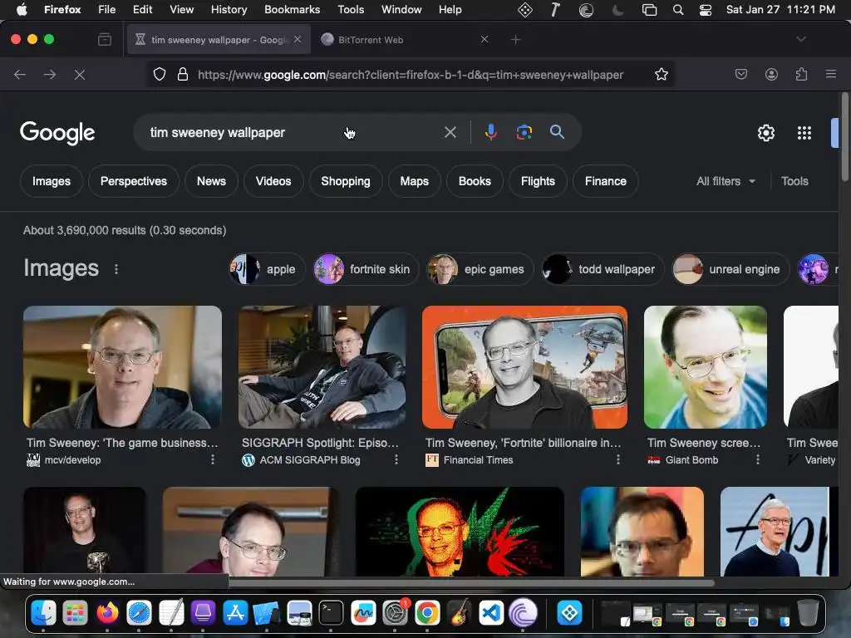Open more options for Images section

[x=116, y=269]
